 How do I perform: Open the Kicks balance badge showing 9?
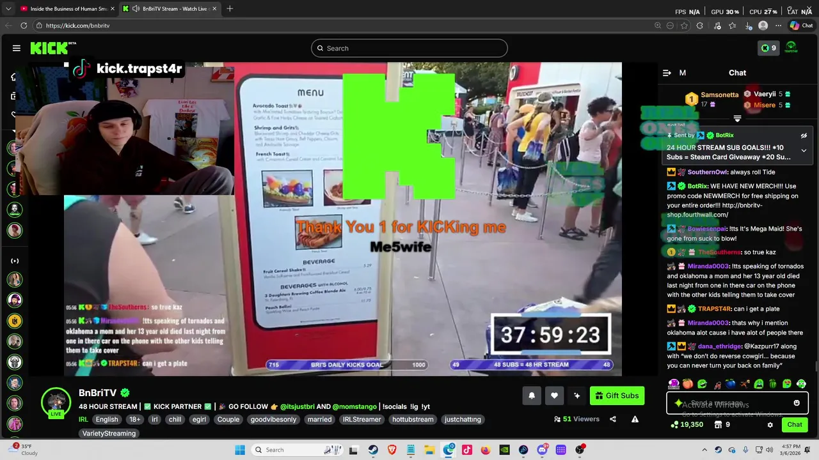coord(768,48)
